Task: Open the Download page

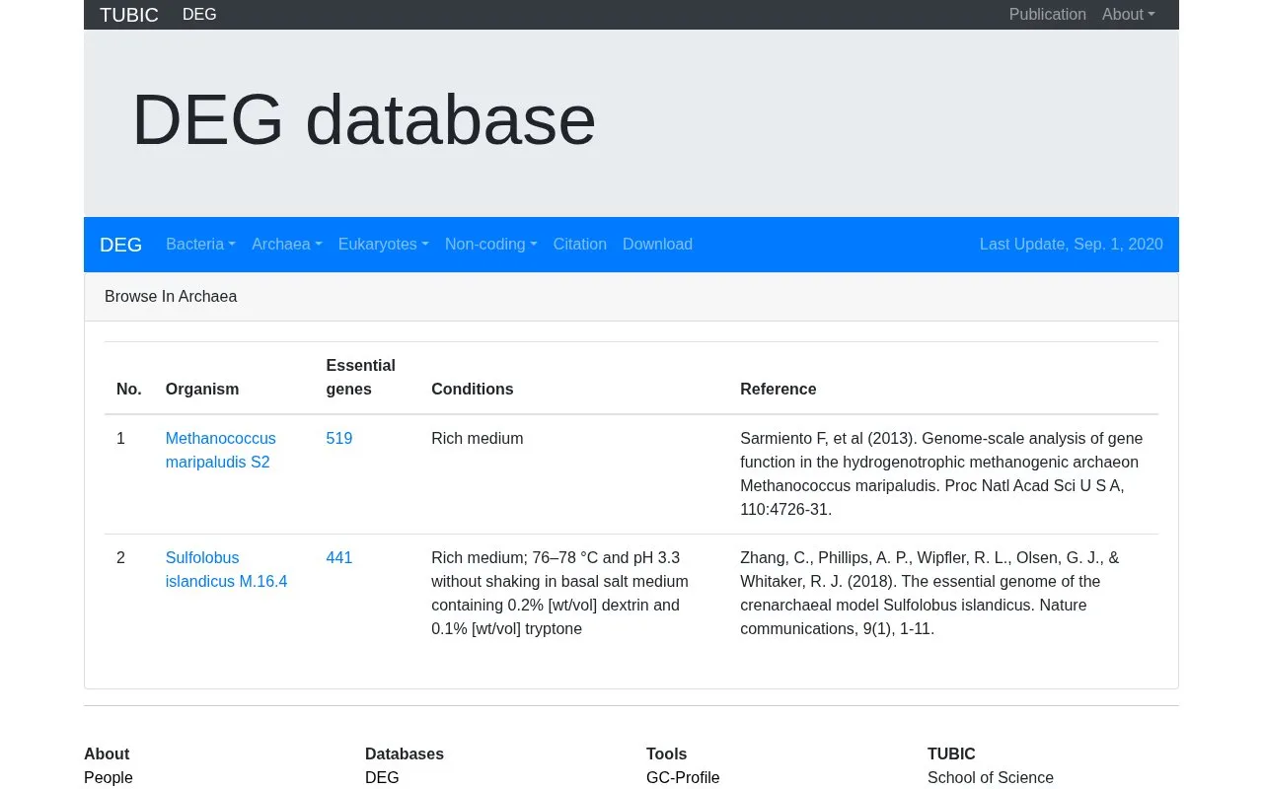Action: click(657, 245)
